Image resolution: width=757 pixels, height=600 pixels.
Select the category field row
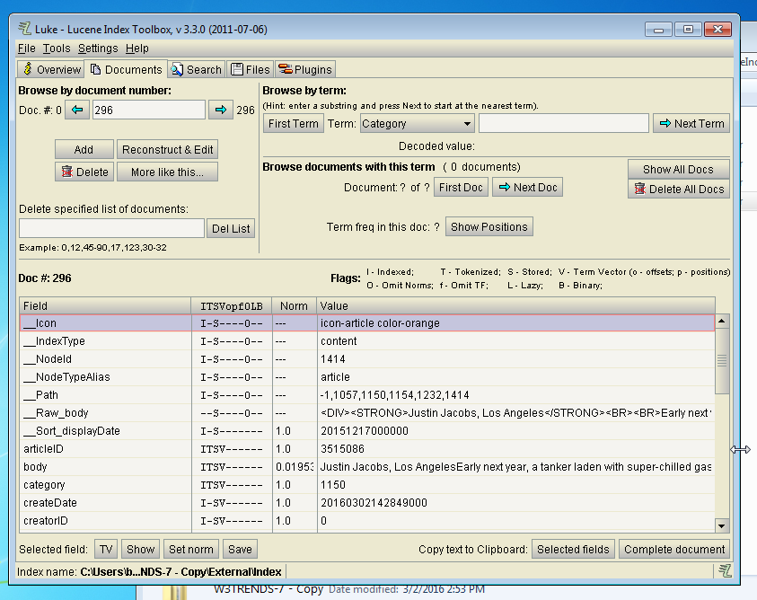coord(367,484)
